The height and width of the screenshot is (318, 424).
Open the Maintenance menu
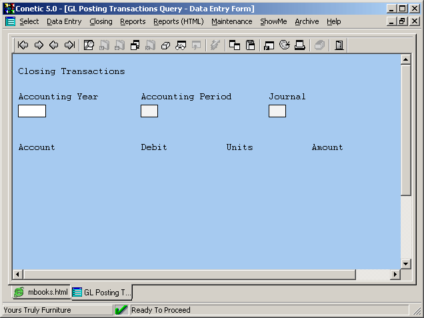tap(231, 21)
